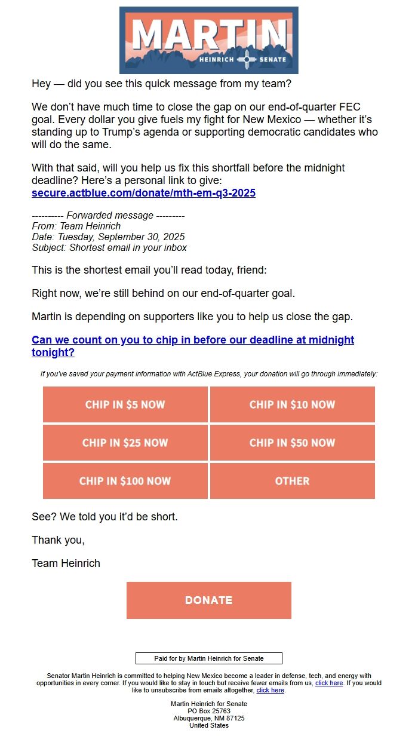
Task: Click the forwarded date "Tuesday, September 30, 2025"
Action: point(121,237)
